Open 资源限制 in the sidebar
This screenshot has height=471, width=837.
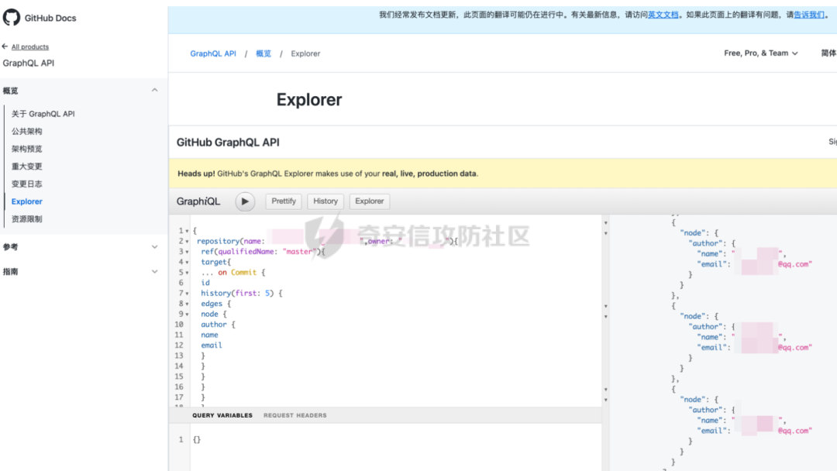coord(26,219)
